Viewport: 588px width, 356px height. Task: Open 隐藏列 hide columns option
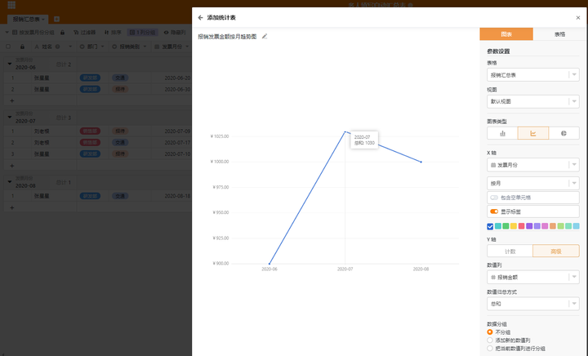point(175,33)
